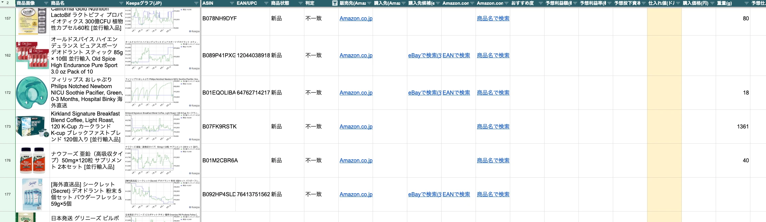The height and width of the screenshot is (222, 766).
Task: Click Keepa graph for ナウフーズ zinc row
Action: click(x=162, y=160)
